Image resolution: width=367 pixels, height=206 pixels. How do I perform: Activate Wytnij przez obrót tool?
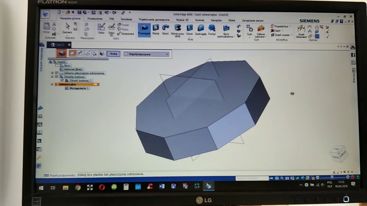point(177,31)
